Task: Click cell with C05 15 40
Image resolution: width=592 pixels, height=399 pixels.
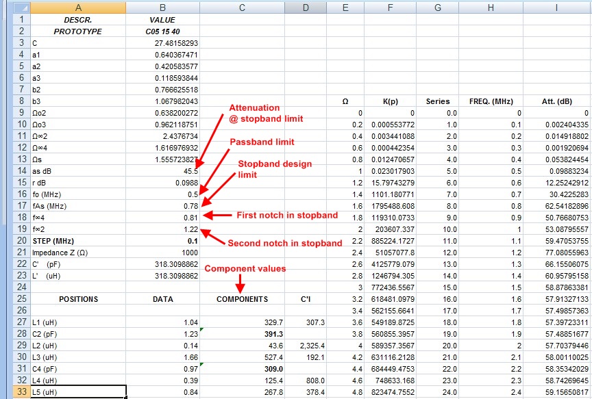Action: click(x=162, y=31)
